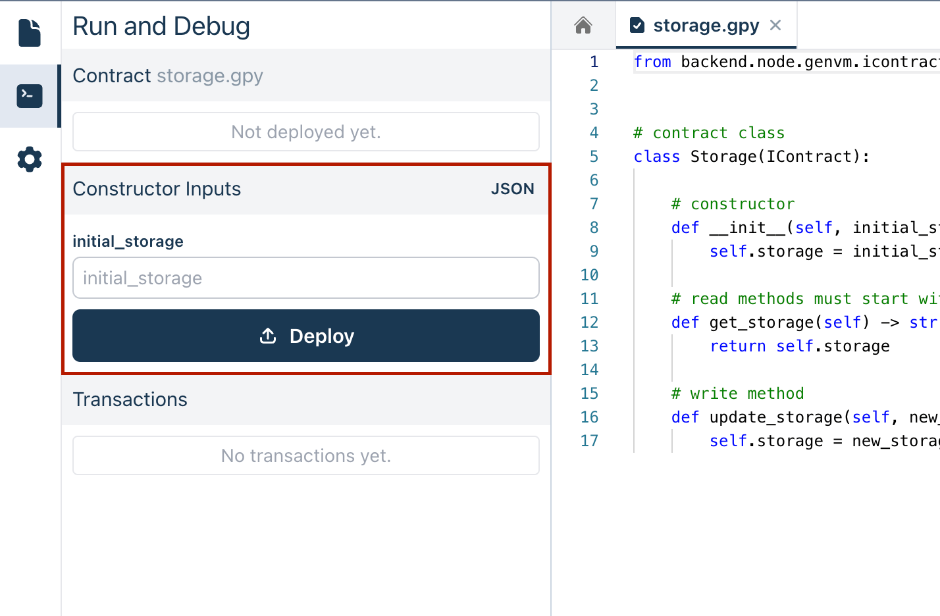
Task: Click the Contract storage.gpy section header
Action: [x=168, y=76]
